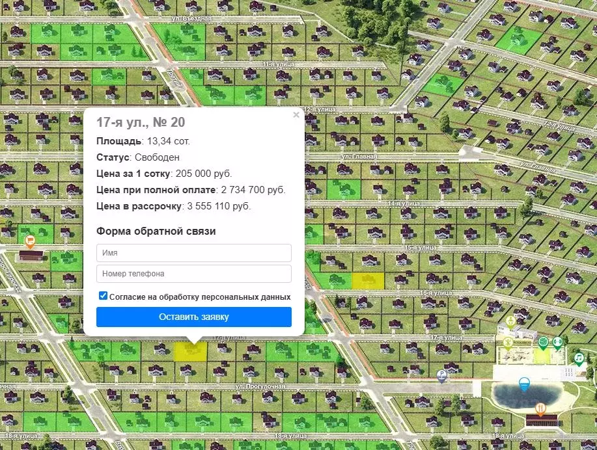Close the plot info popup
This screenshot has height=450, width=597.
coord(296,115)
